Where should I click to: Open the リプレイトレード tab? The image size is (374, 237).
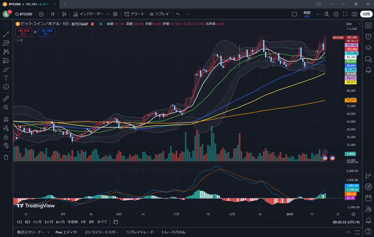click(x=140, y=232)
